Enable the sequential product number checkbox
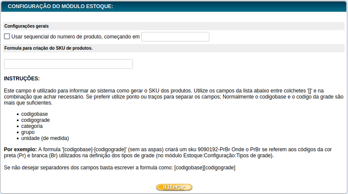Viewport: 348px width, 194px height. click(x=7, y=37)
